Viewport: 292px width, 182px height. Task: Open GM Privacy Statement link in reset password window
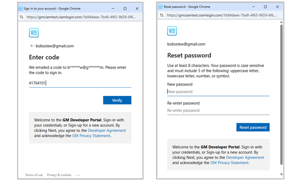[230, 163]
